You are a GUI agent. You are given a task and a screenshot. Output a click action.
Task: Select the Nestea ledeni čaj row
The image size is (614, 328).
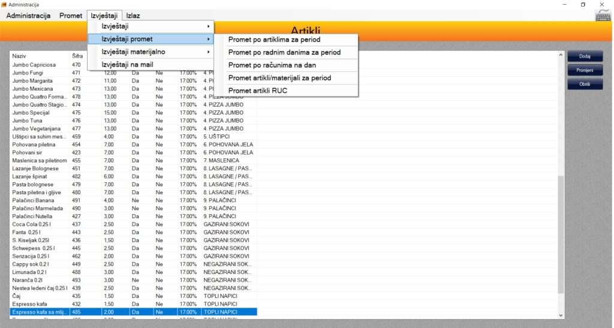(133, 288)
